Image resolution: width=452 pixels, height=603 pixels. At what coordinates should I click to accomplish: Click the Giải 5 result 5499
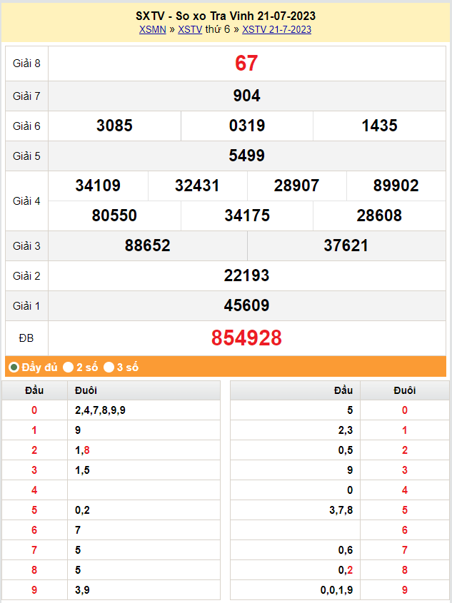tap(246, 156)
